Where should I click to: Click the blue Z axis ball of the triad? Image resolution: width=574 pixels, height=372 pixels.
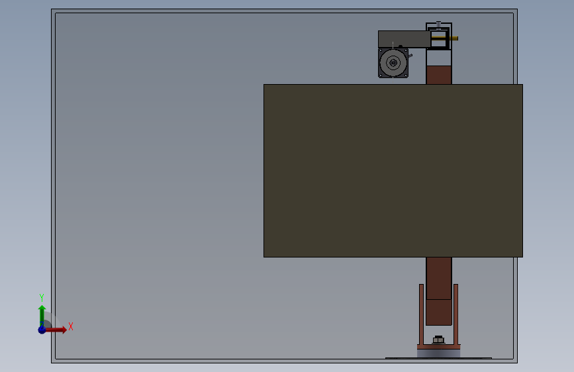(42, 330)
